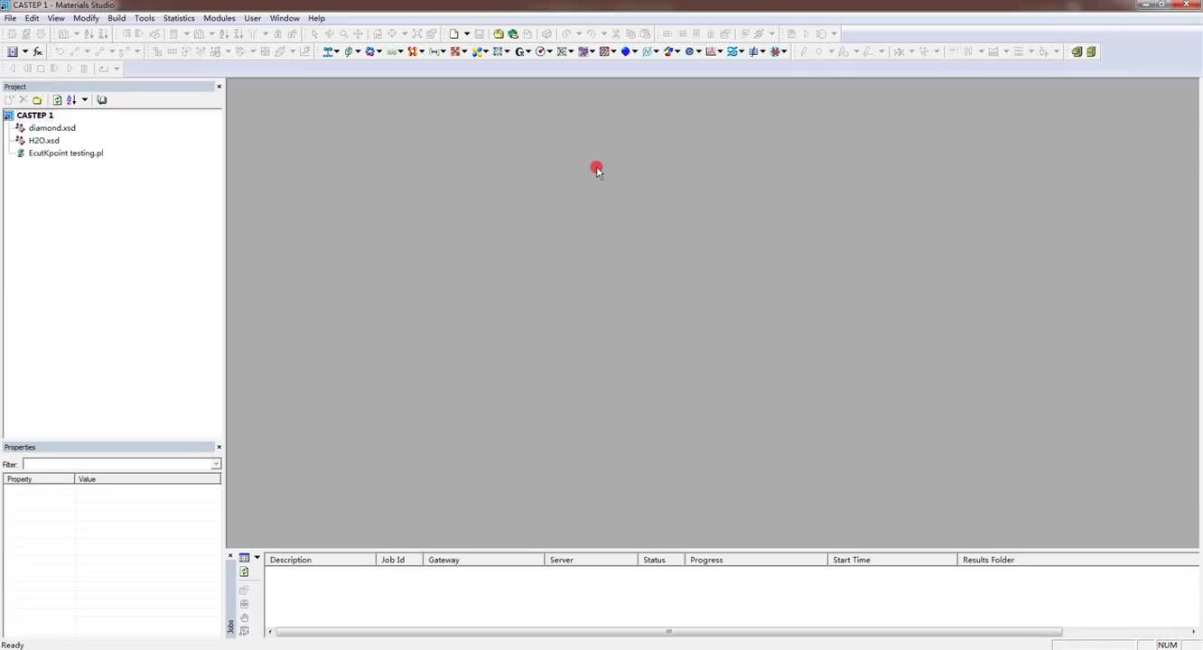Close the Properties panel
The image size is (1203, 650).
[x=219, y=447]
